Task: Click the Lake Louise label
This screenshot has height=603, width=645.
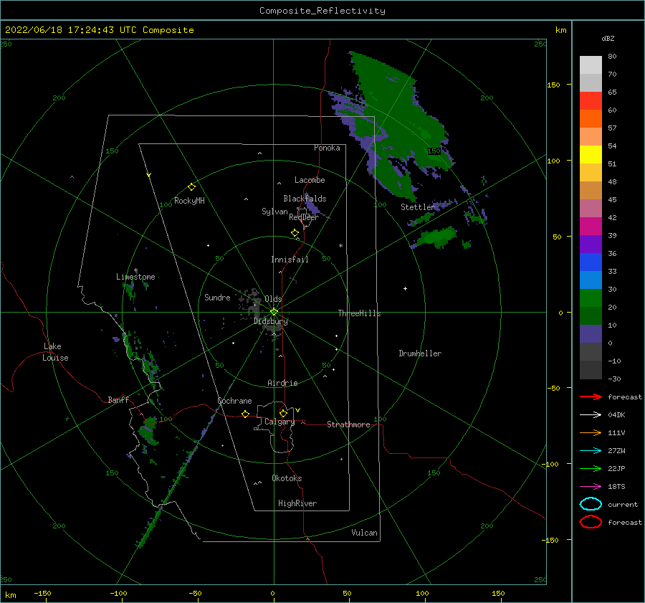Action: pyautogui.click(x=55, y=352)
